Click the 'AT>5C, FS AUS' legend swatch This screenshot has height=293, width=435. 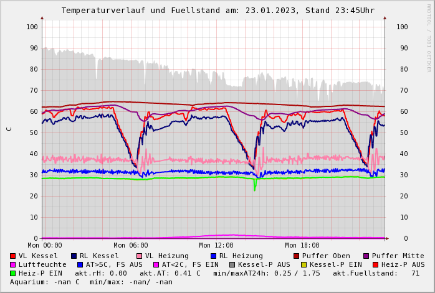[80, 264]
